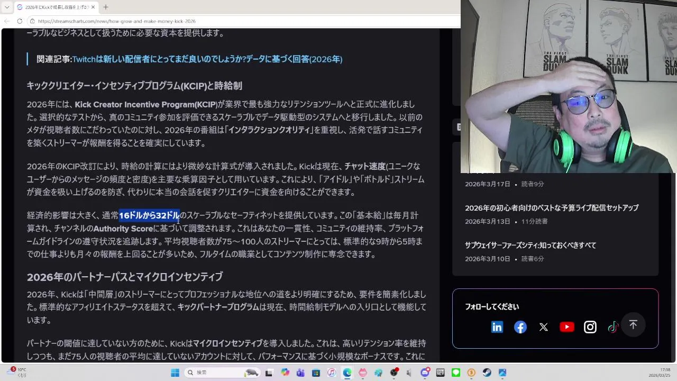The image size is (677, 381).
Task: Click the 2026年3月17日 article date
Action: (x=488, y=184)
